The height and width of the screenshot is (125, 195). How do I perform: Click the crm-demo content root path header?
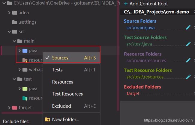coord(156,12)
